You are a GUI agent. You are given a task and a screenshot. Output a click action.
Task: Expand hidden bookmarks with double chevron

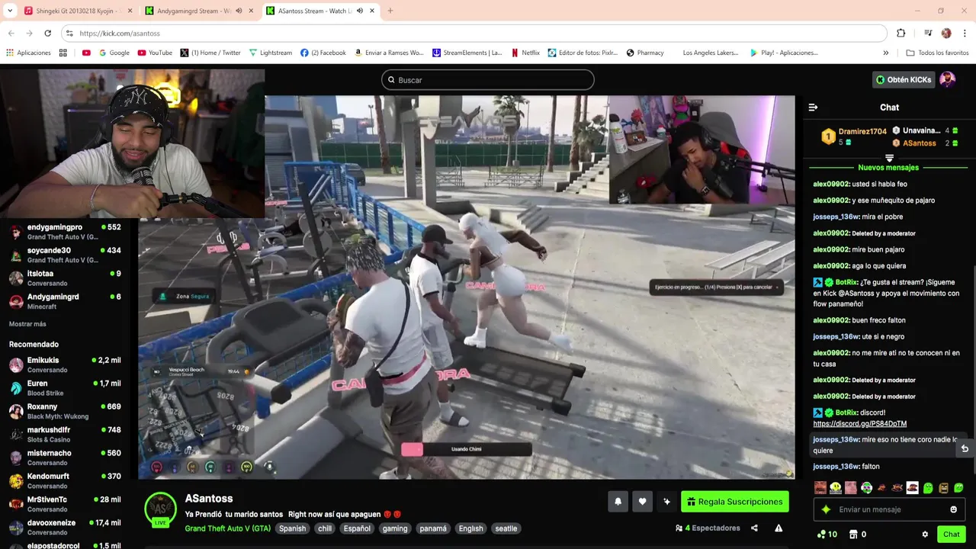point(885,53)
